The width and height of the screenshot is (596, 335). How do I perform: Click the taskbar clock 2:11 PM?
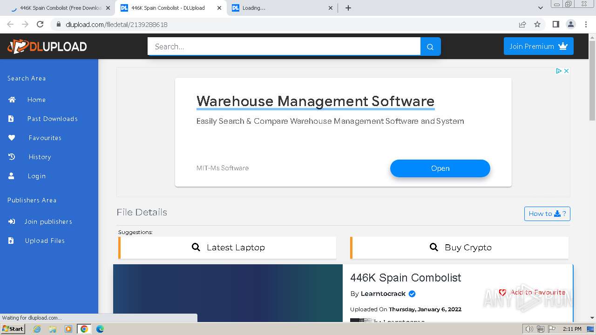point(572,329)
